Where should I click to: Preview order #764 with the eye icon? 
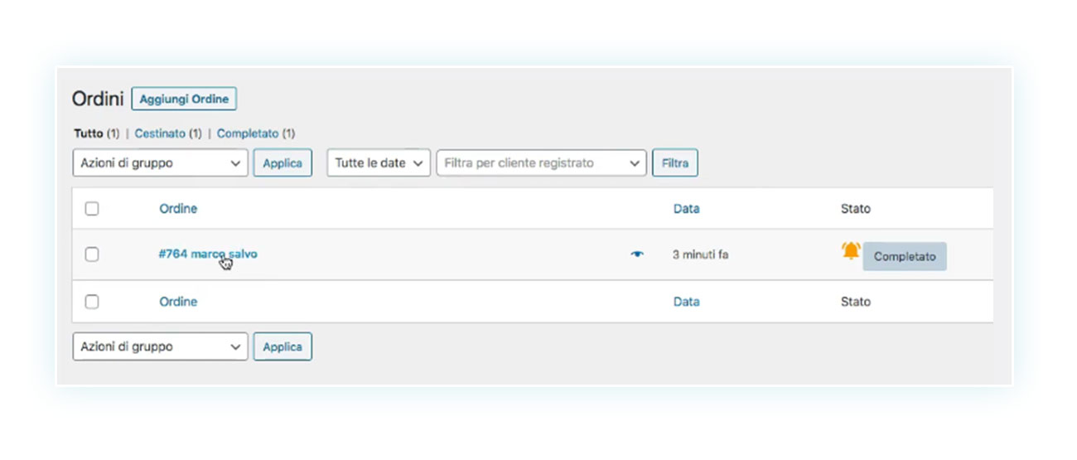tap(636, 254)
